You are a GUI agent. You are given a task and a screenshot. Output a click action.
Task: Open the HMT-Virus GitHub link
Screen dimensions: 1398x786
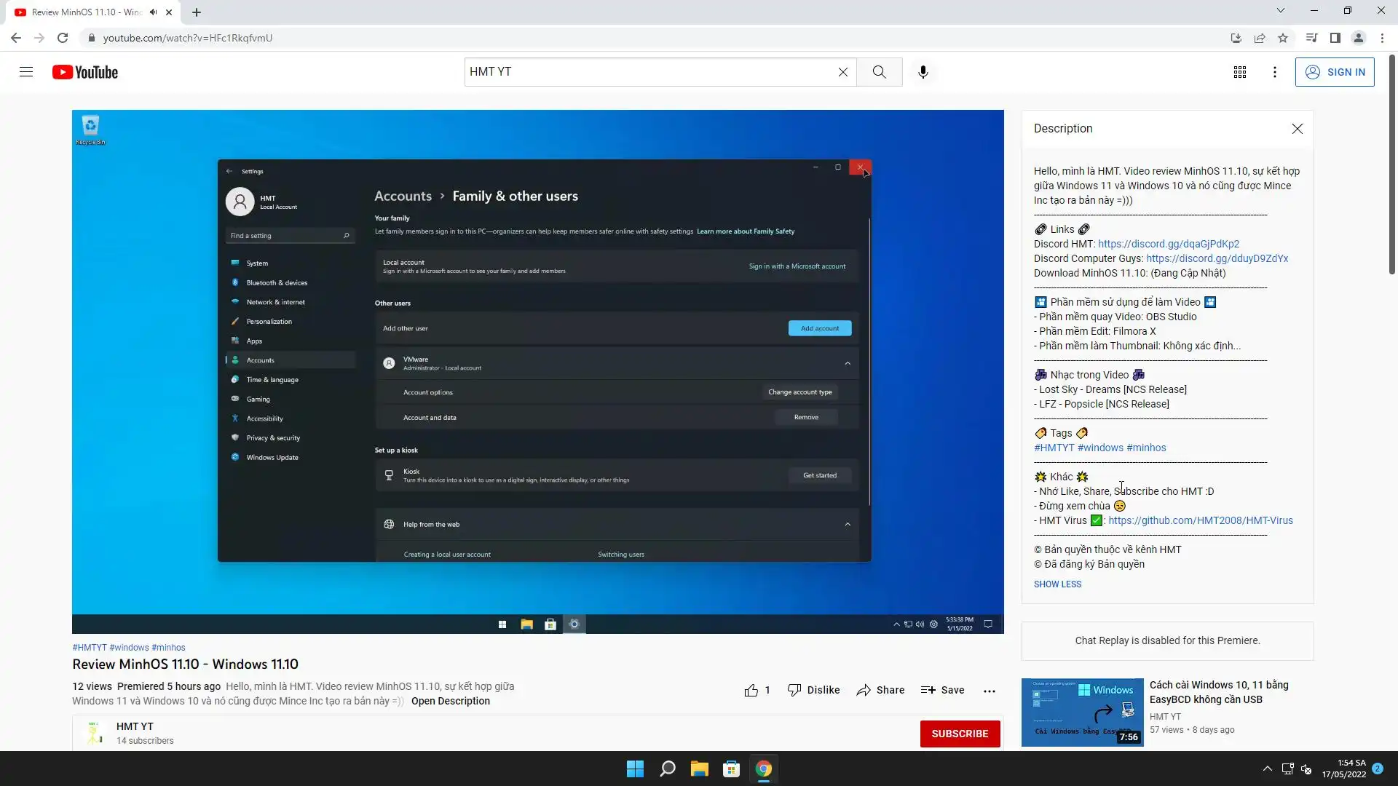pyautogui.click(x=1200, y=520)
